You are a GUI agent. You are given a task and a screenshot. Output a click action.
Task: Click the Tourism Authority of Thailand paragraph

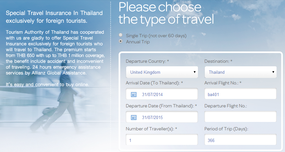point(55,52)
